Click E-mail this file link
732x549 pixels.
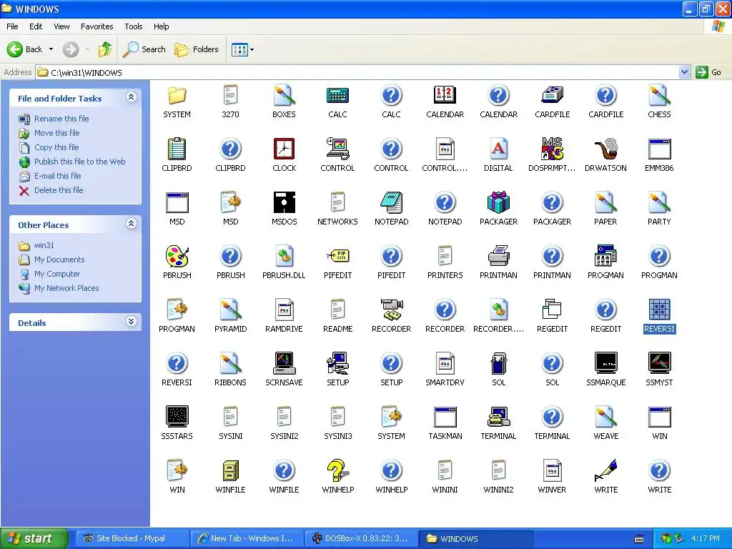[57, 176]
